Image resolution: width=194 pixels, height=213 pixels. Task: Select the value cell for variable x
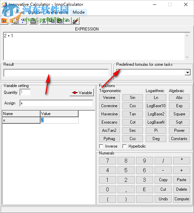[59, 120]
